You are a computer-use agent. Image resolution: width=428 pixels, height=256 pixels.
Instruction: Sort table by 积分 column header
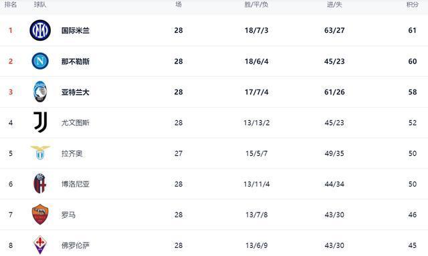tap(413, 5)
